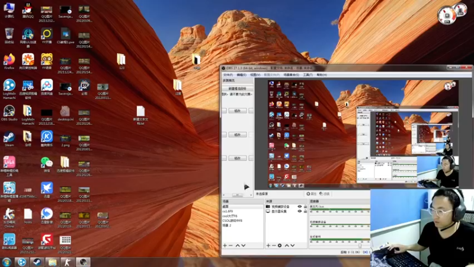Viewport: 474px width, 267px height.
Task: Select the desktop.ini file icon
Action: pyautogui.click(x=65, y=113)
